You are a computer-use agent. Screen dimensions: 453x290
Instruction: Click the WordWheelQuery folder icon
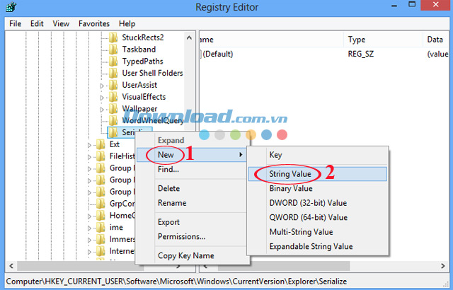click(x=113, y=120)
